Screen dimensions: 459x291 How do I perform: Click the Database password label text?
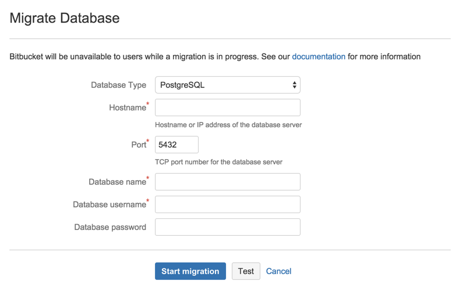click(110, 227)
